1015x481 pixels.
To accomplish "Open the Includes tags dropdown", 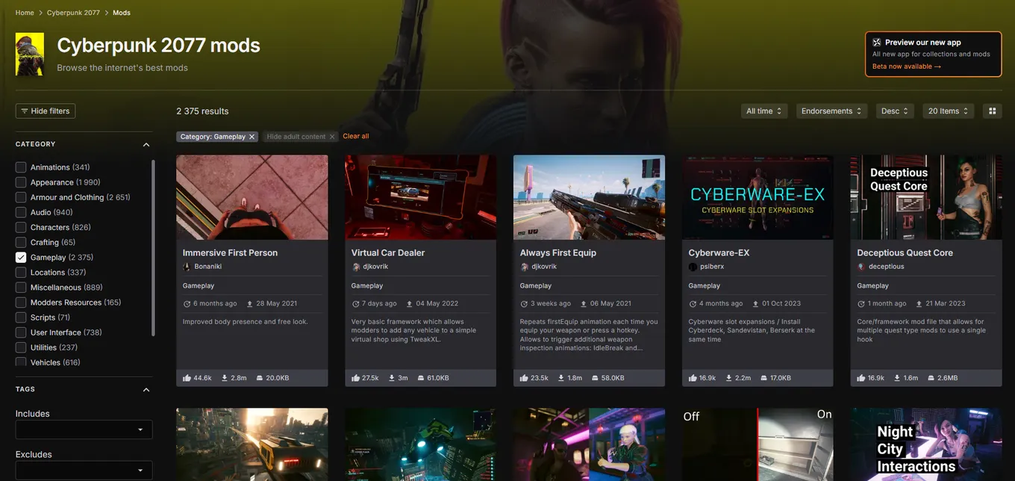I will (x=84, y=429).
